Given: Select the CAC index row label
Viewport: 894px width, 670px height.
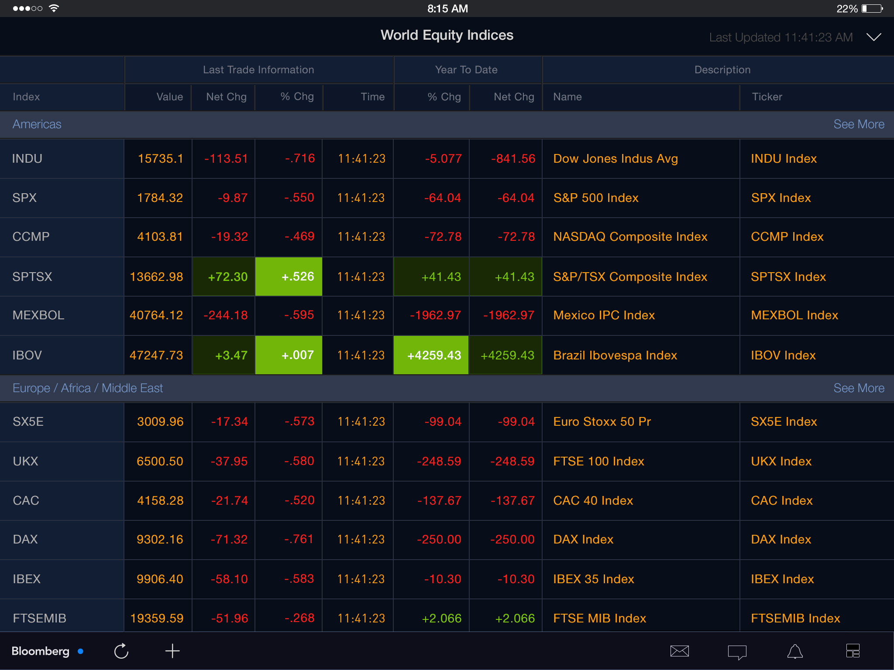Looking at the screenshot, I should pyautogui.click(x=26, y=501).
